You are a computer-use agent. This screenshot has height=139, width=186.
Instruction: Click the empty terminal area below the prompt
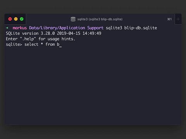click(93, 85)
